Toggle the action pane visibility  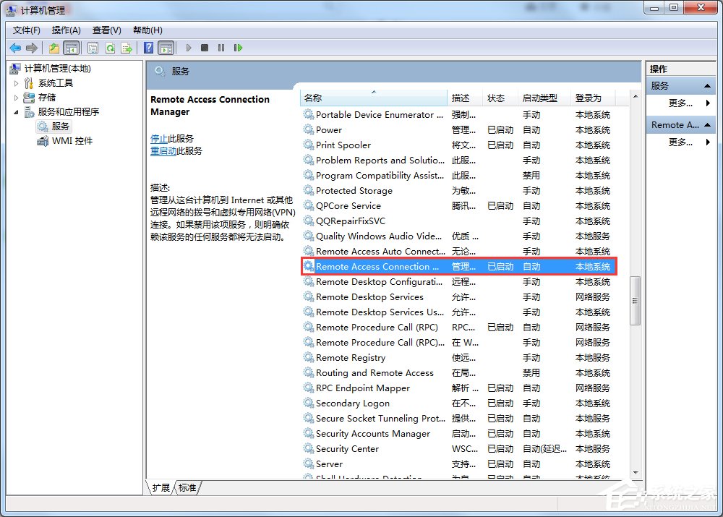pyautogui.click(x=167, y=48)
